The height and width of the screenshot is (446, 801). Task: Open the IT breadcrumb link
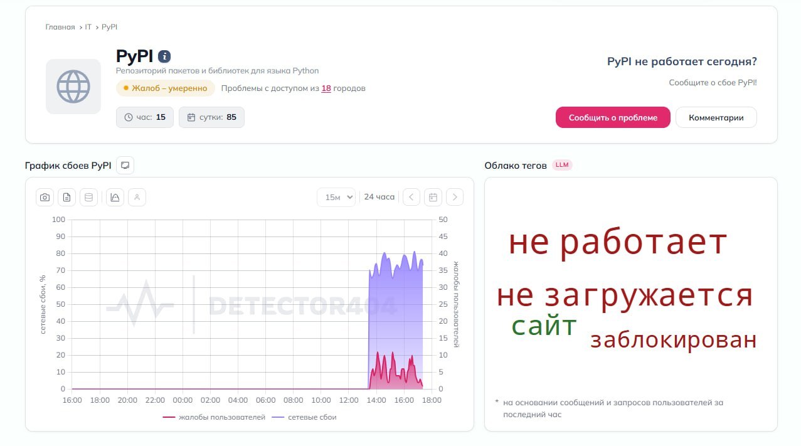coord(88,27)
